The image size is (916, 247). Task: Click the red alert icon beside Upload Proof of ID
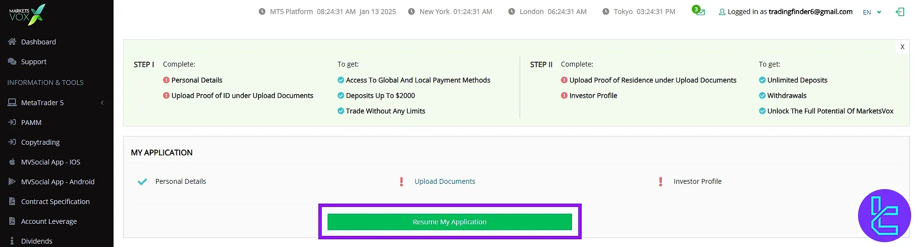166,96
